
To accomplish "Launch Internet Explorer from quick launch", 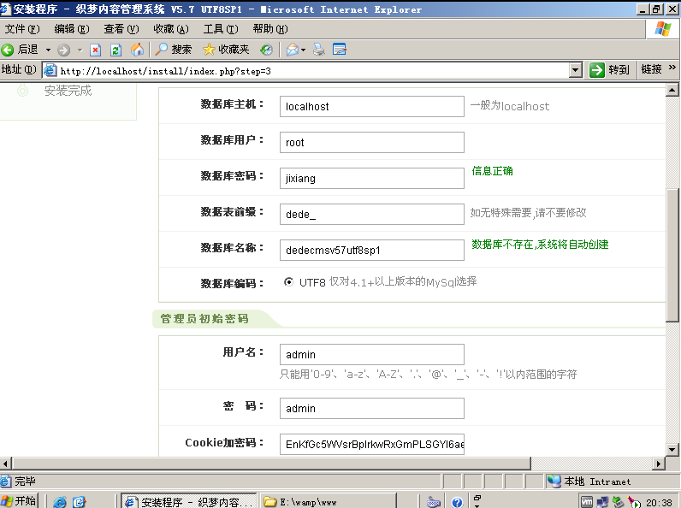I will pos(60,502).
